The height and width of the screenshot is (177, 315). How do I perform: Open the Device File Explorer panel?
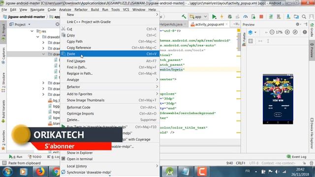312,133
